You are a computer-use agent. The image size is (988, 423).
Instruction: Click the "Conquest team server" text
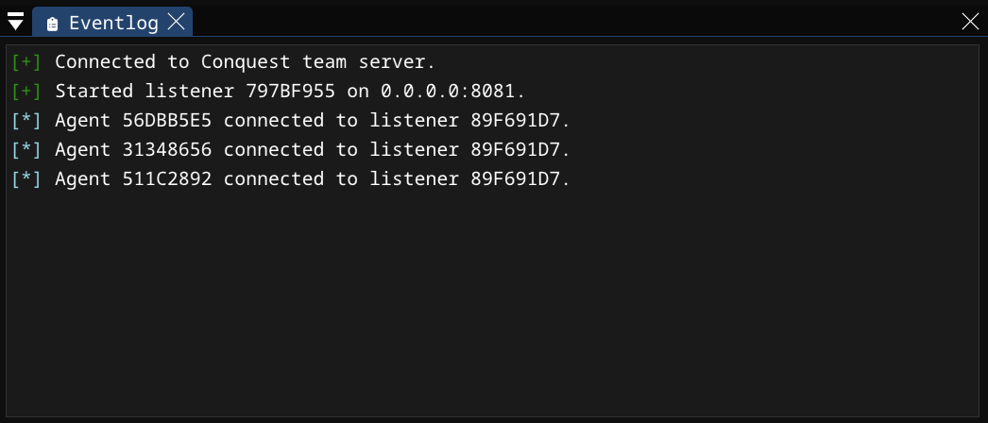point(317,62)
